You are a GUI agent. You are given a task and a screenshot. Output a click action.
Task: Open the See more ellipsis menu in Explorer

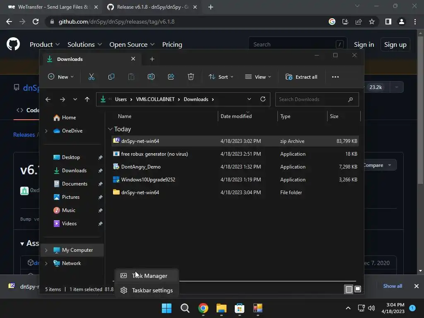click(335, 77)
